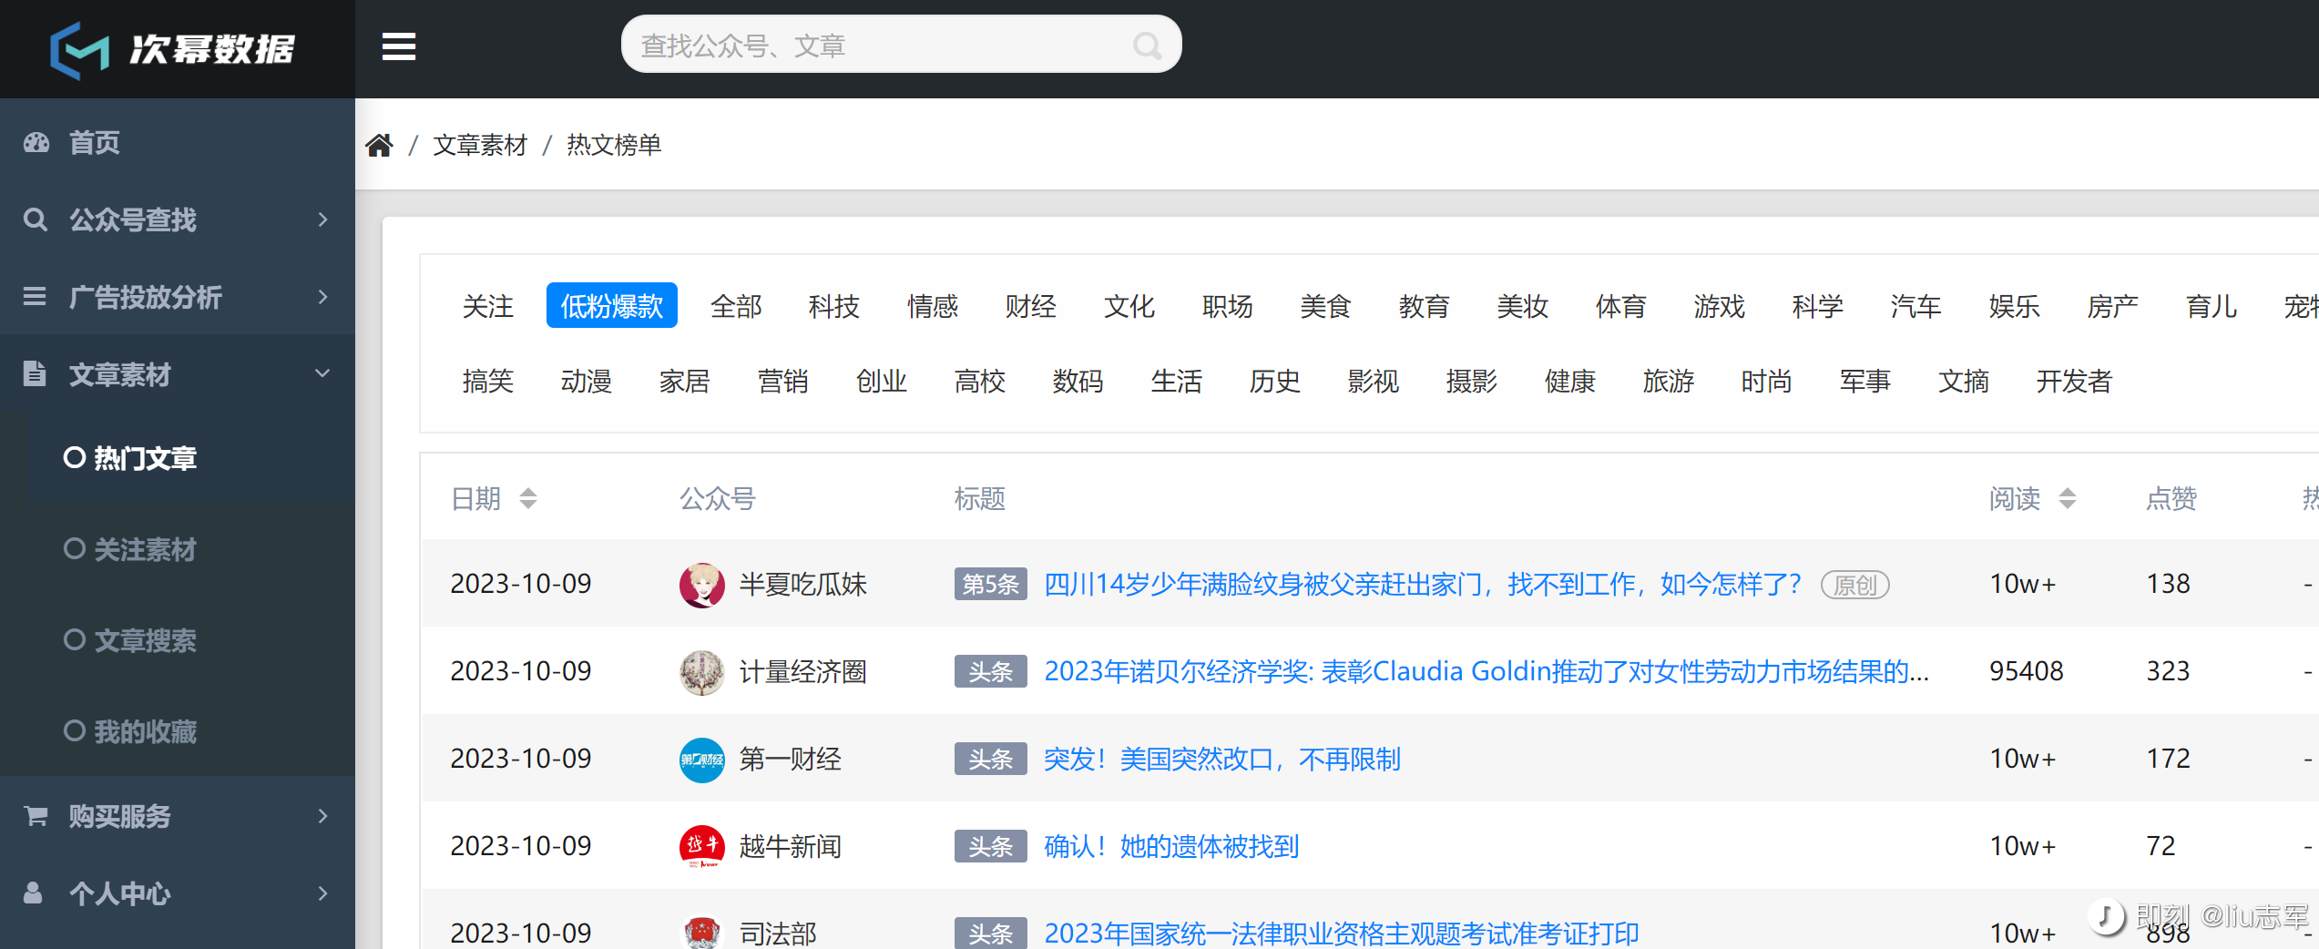Open article 四川14岁少年满脸纹身

(x=1423, y=584)
